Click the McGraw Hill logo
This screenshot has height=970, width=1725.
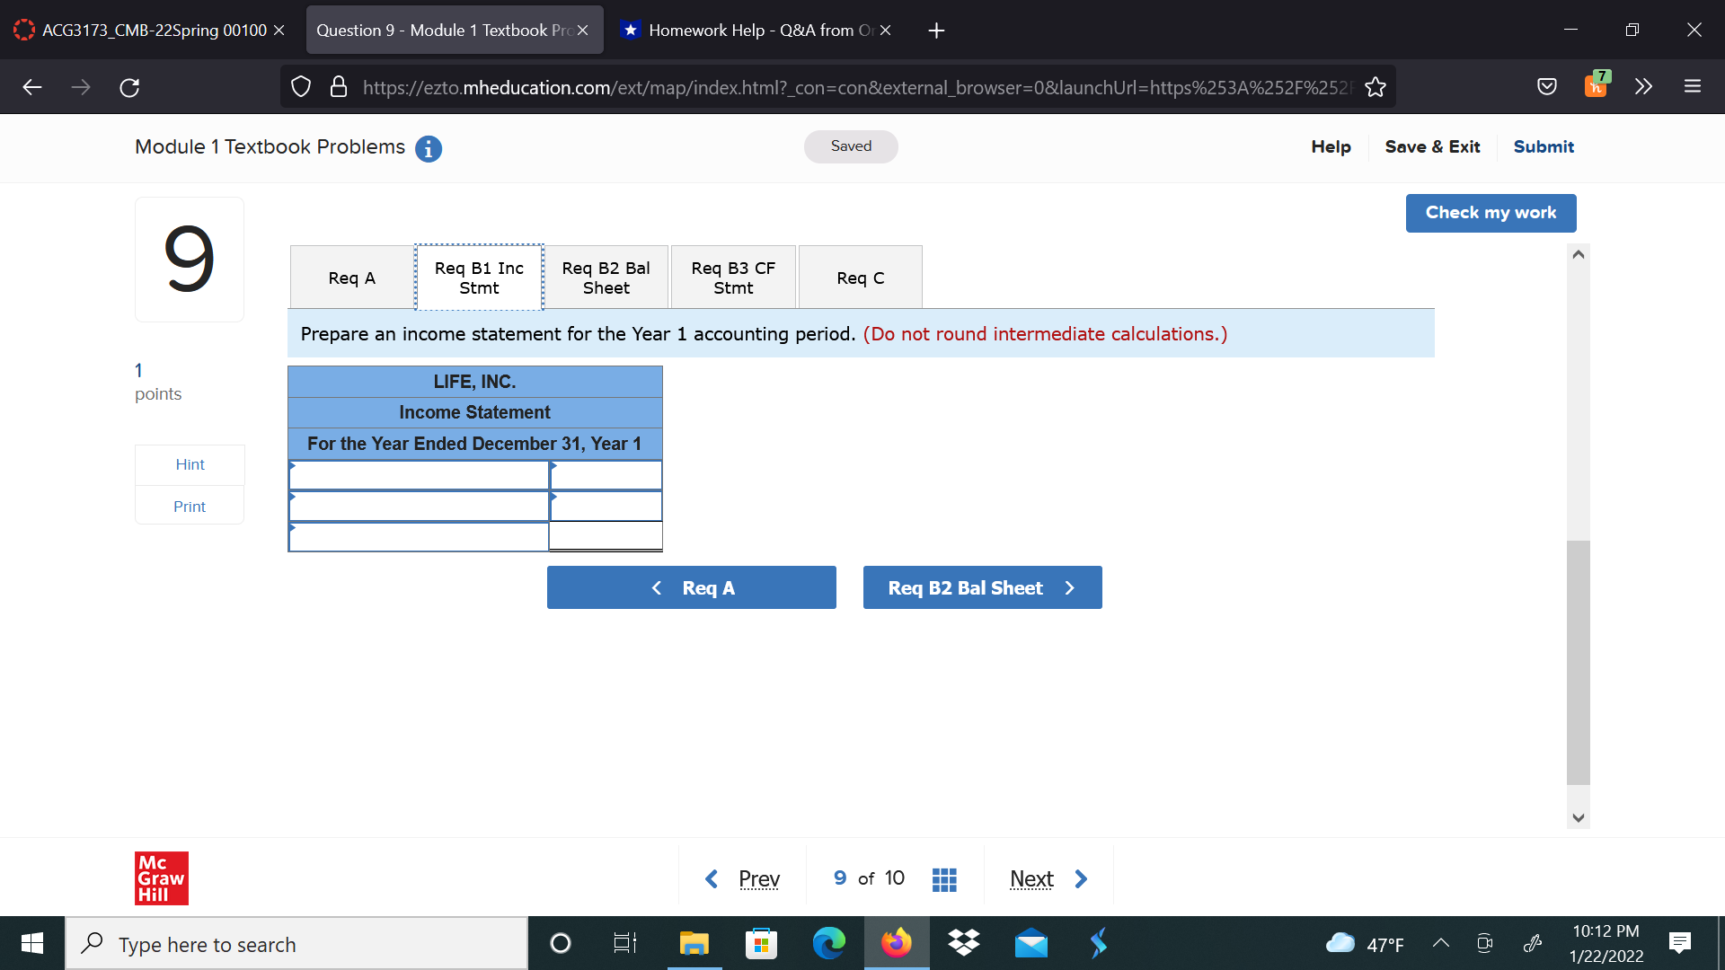click(161, 878)
